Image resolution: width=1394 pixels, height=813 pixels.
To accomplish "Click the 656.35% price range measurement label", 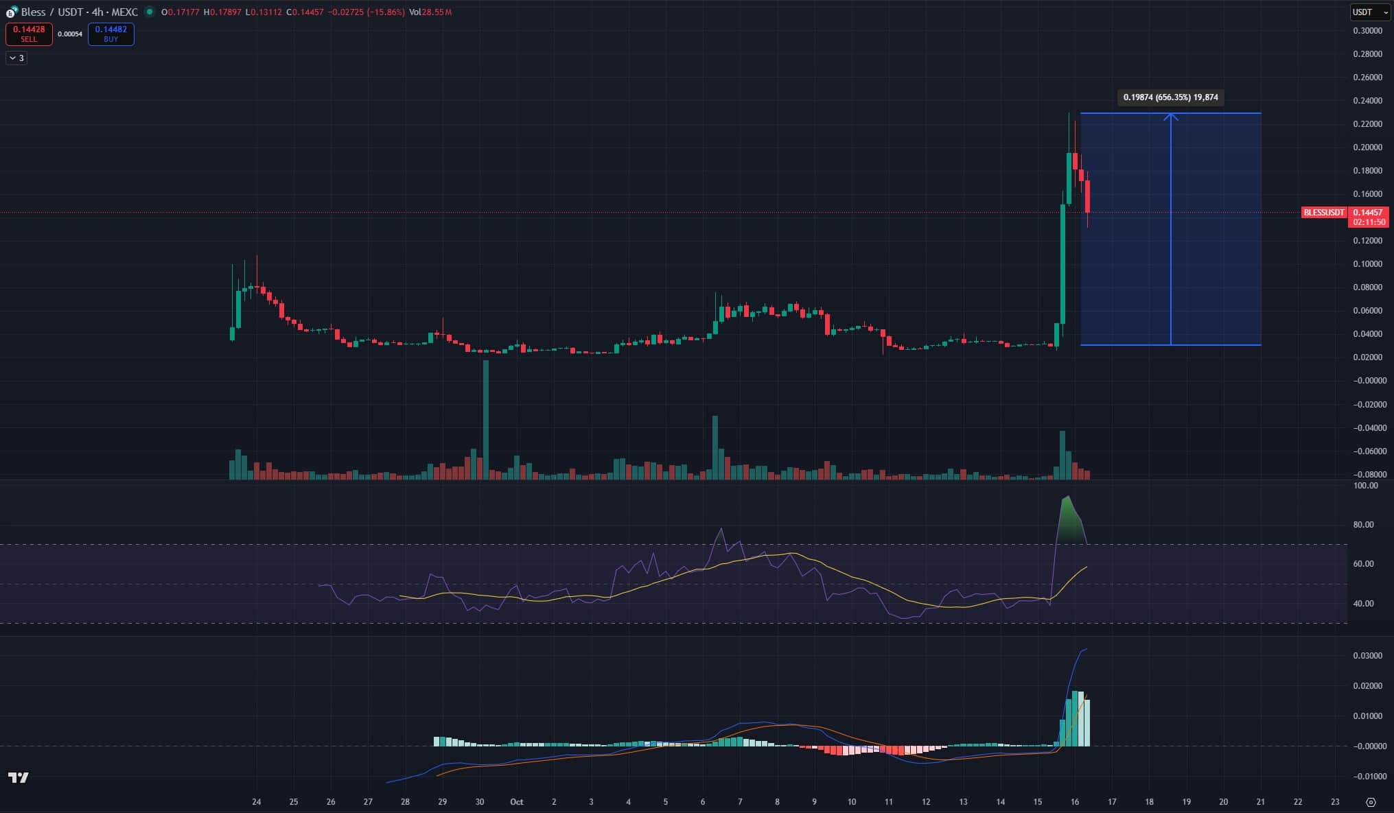I will point(1170,98).
